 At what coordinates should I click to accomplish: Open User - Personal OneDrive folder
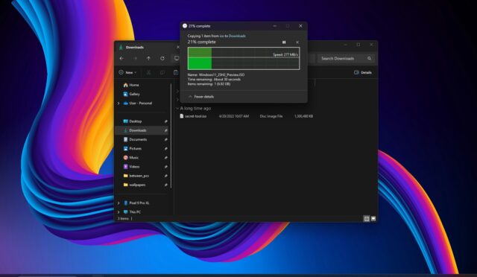click(137, 104)
